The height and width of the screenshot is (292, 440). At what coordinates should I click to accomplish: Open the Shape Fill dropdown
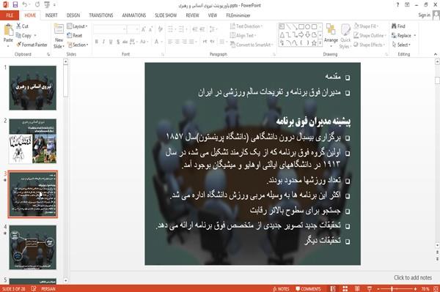click(366, 26)
